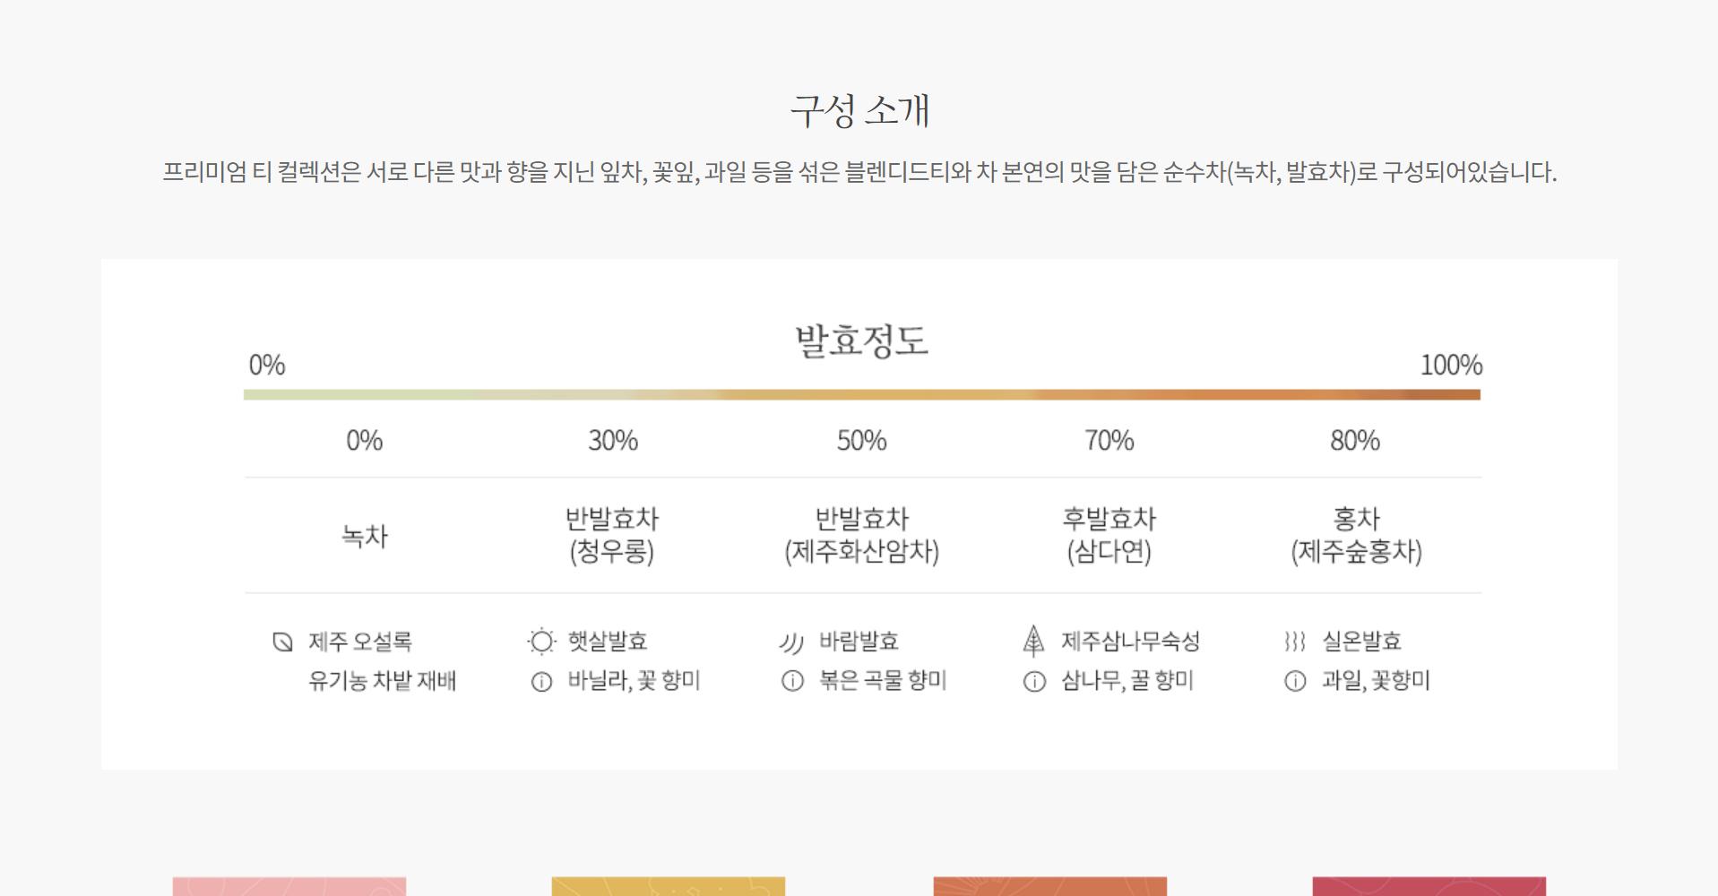
Task: Select the pink product card at bottom
Action: pyautogui.click(x=289, y=886)
